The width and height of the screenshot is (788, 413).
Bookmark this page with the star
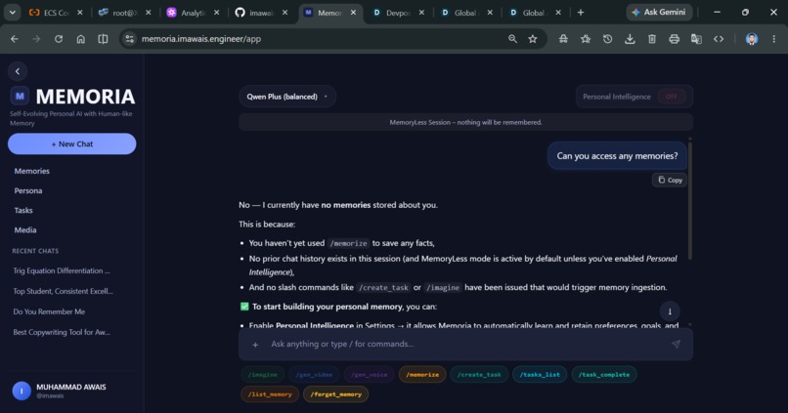[x=533, y=39]
